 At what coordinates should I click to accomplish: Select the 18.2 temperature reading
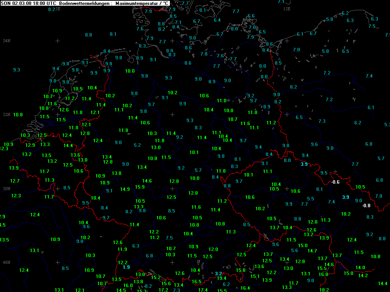tap(324, 290)
